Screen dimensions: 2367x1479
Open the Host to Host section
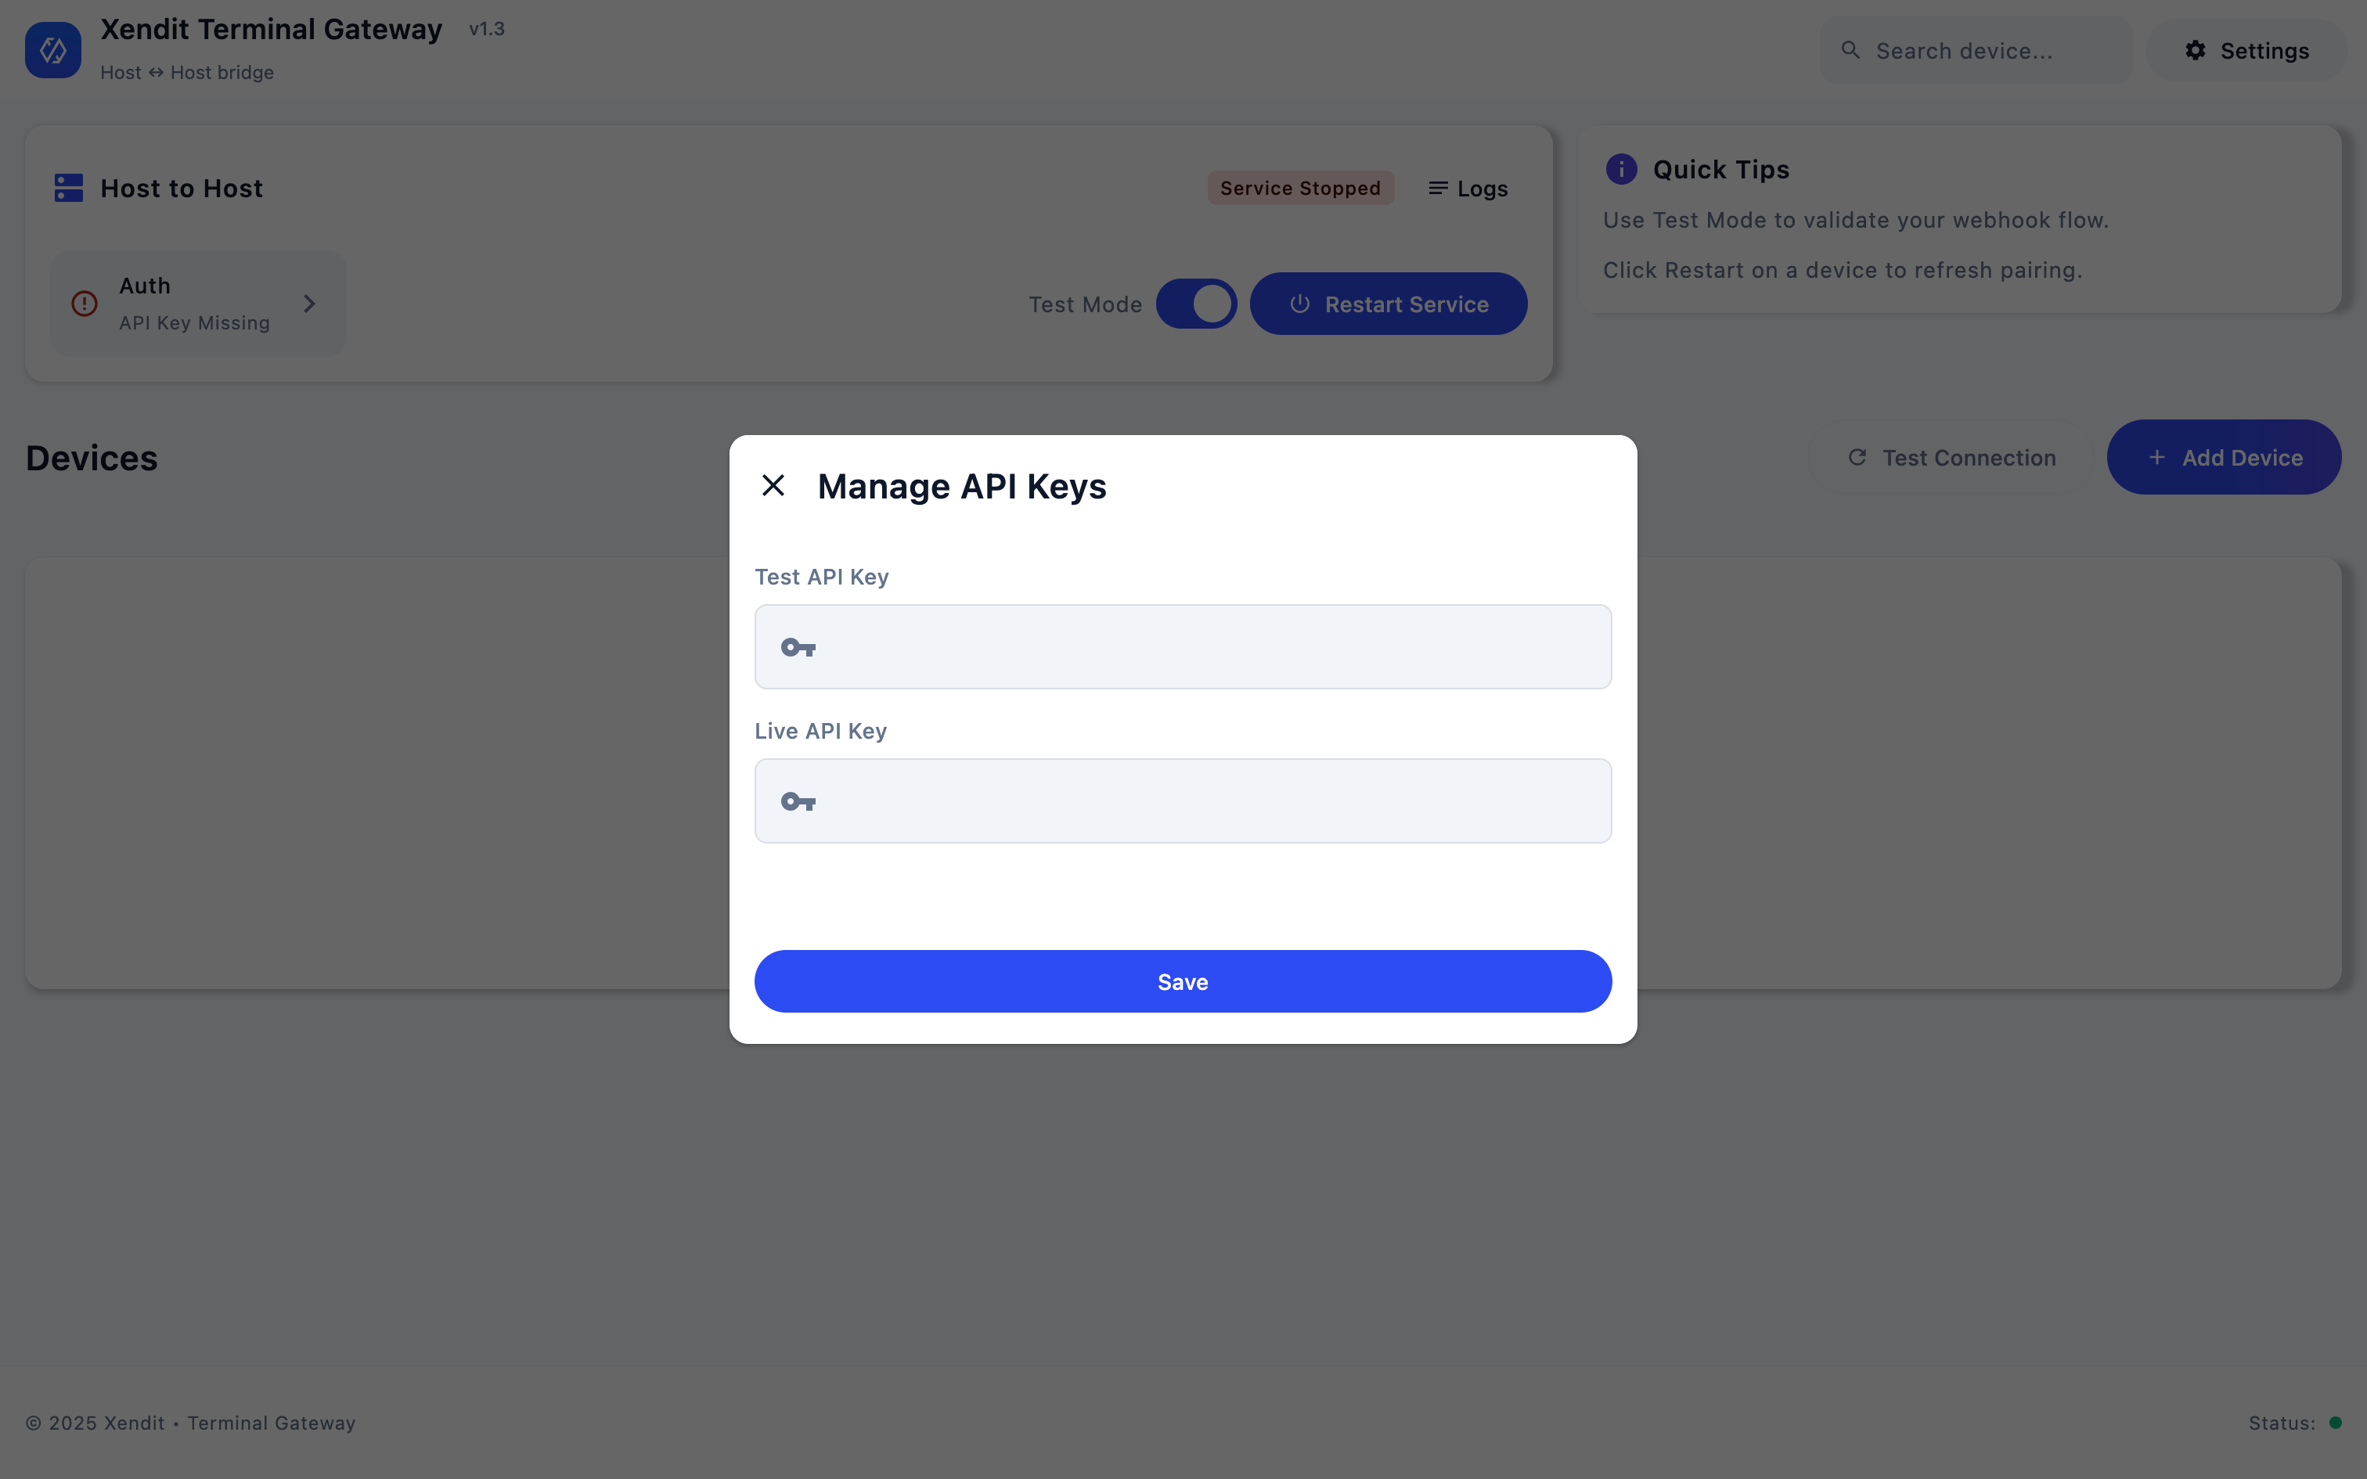pos(181,188)
